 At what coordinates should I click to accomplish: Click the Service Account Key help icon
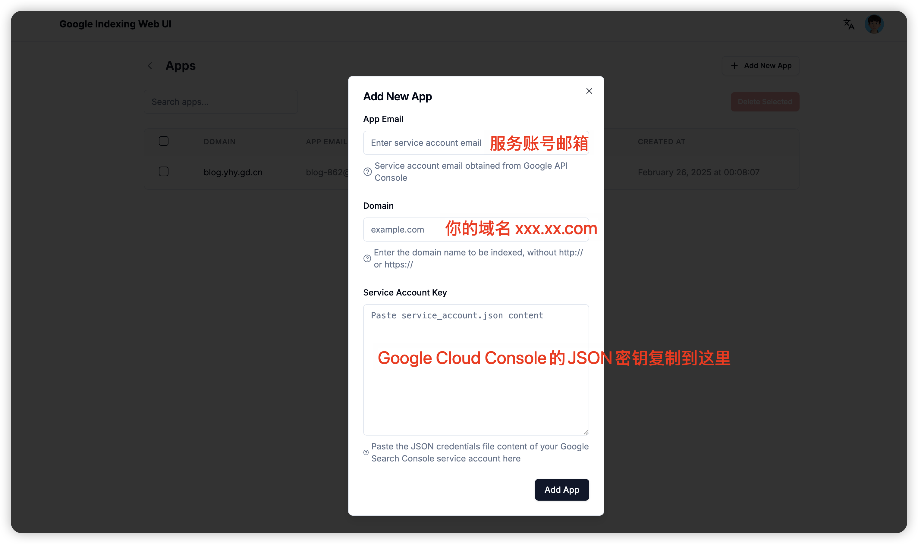pos(366,452)
